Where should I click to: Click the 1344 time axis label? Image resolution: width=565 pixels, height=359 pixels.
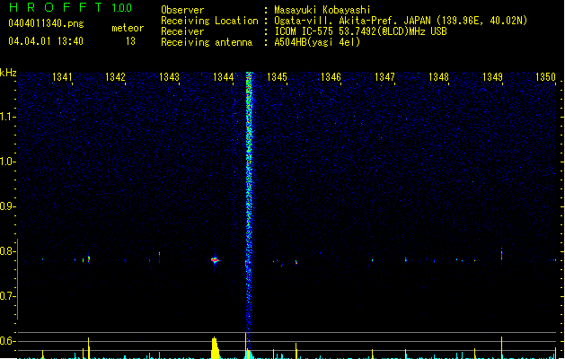[223, 77]
